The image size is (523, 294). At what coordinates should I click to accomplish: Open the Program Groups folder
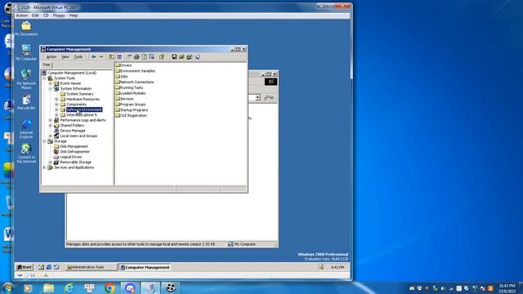pyautogui.click(x=131, y=105)
